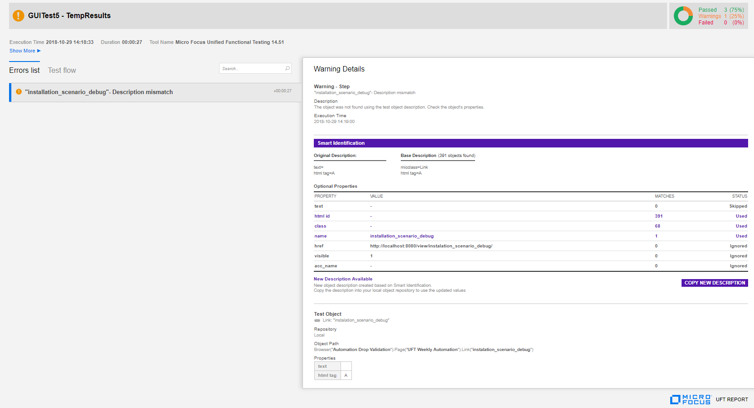Click installation_scenario_debug value in name row
The height and width of the screenshot is (408, 754).
(402, 236)
